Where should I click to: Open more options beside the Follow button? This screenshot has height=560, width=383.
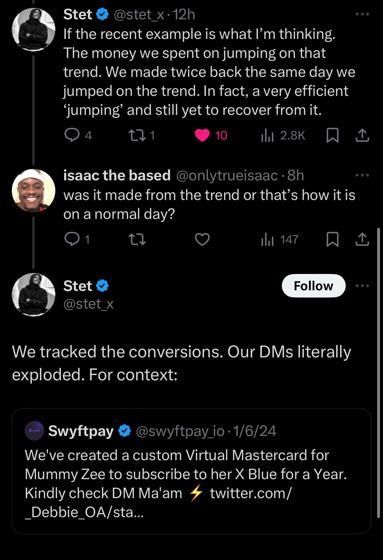click(362, 286)
